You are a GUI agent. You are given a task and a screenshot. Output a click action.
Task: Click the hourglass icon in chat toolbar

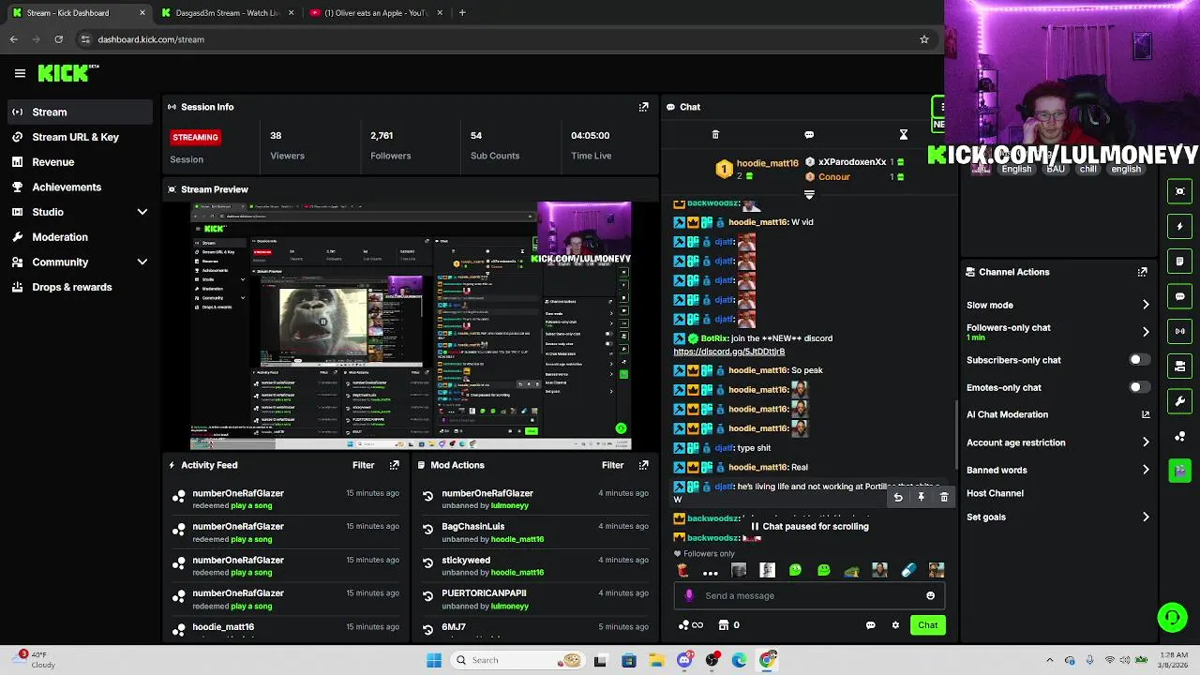click(x=903, y=135)
